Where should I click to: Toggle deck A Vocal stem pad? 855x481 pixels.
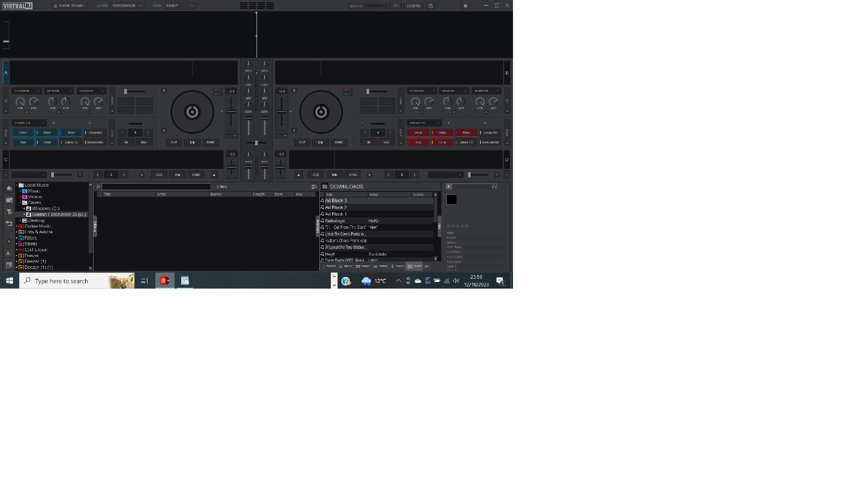pyautogui.click(x=23, y=133)
